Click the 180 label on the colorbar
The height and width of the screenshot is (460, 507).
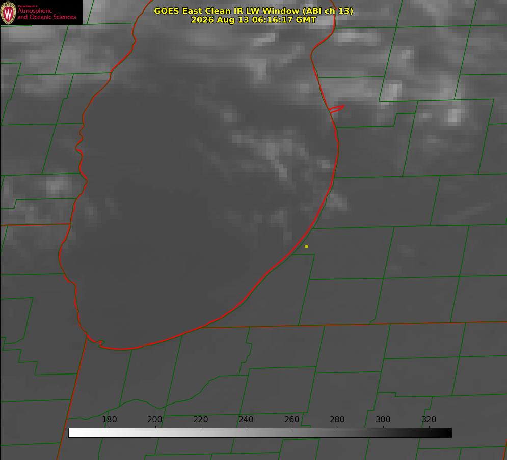[x=109, y=419]
